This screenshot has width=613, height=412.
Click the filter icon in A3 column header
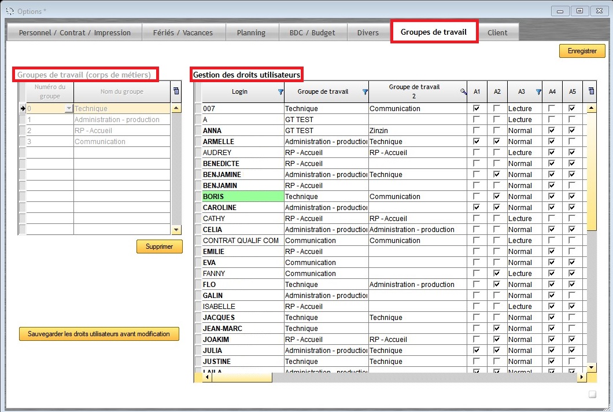tap(538, 92)
